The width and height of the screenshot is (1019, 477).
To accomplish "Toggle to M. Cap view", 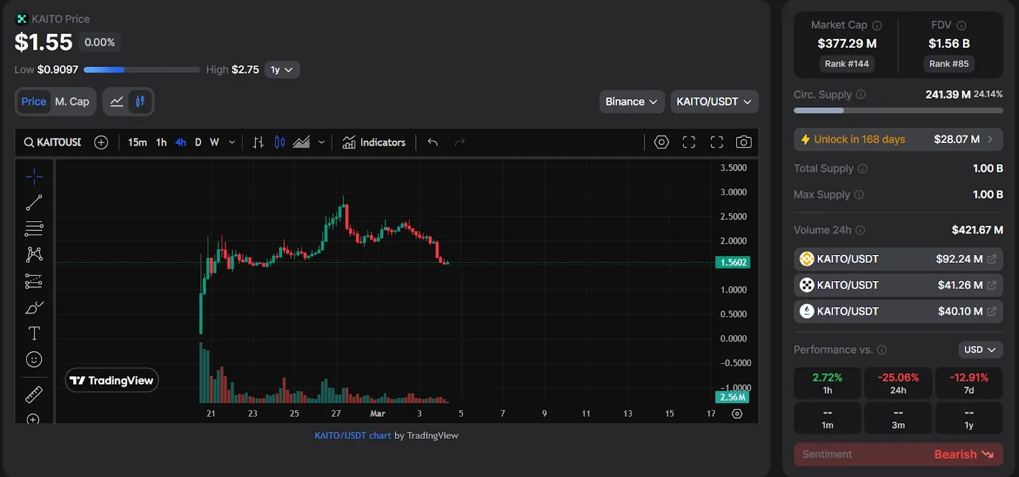I will coord(72,102).
